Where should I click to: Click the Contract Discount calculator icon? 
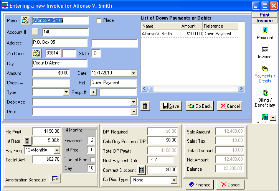coord(142,170)
